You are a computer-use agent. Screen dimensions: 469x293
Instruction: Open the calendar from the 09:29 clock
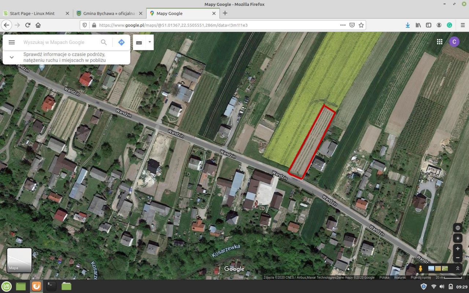pos(462,287)
